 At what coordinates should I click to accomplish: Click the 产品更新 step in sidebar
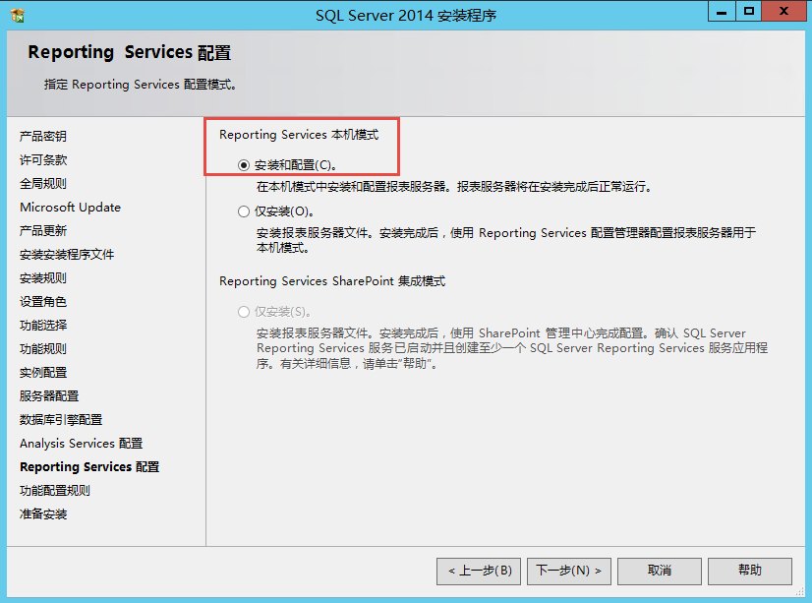coord(43,230)
